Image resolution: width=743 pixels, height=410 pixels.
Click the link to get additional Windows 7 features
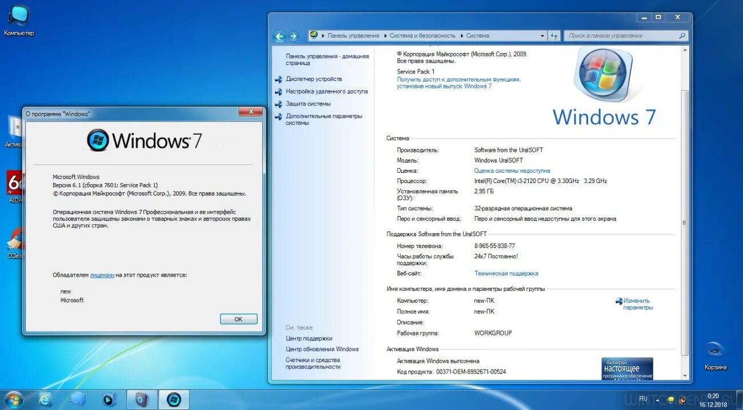(x=459, y=83)
